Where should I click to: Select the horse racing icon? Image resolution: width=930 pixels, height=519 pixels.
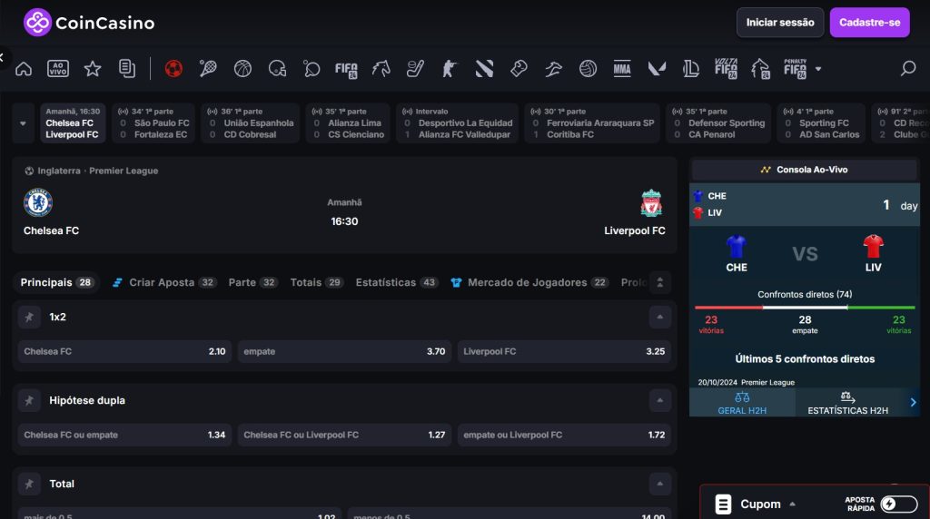coord(381,69)
